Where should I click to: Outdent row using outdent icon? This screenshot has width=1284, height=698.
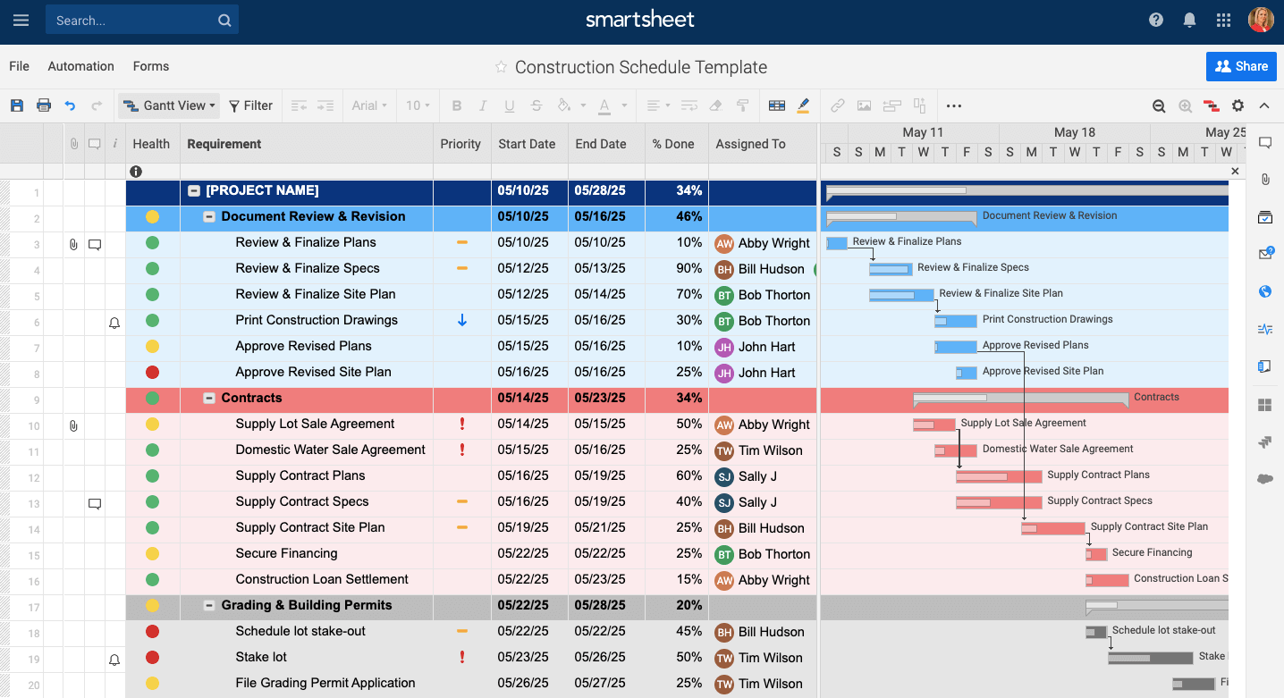[299, 105]
